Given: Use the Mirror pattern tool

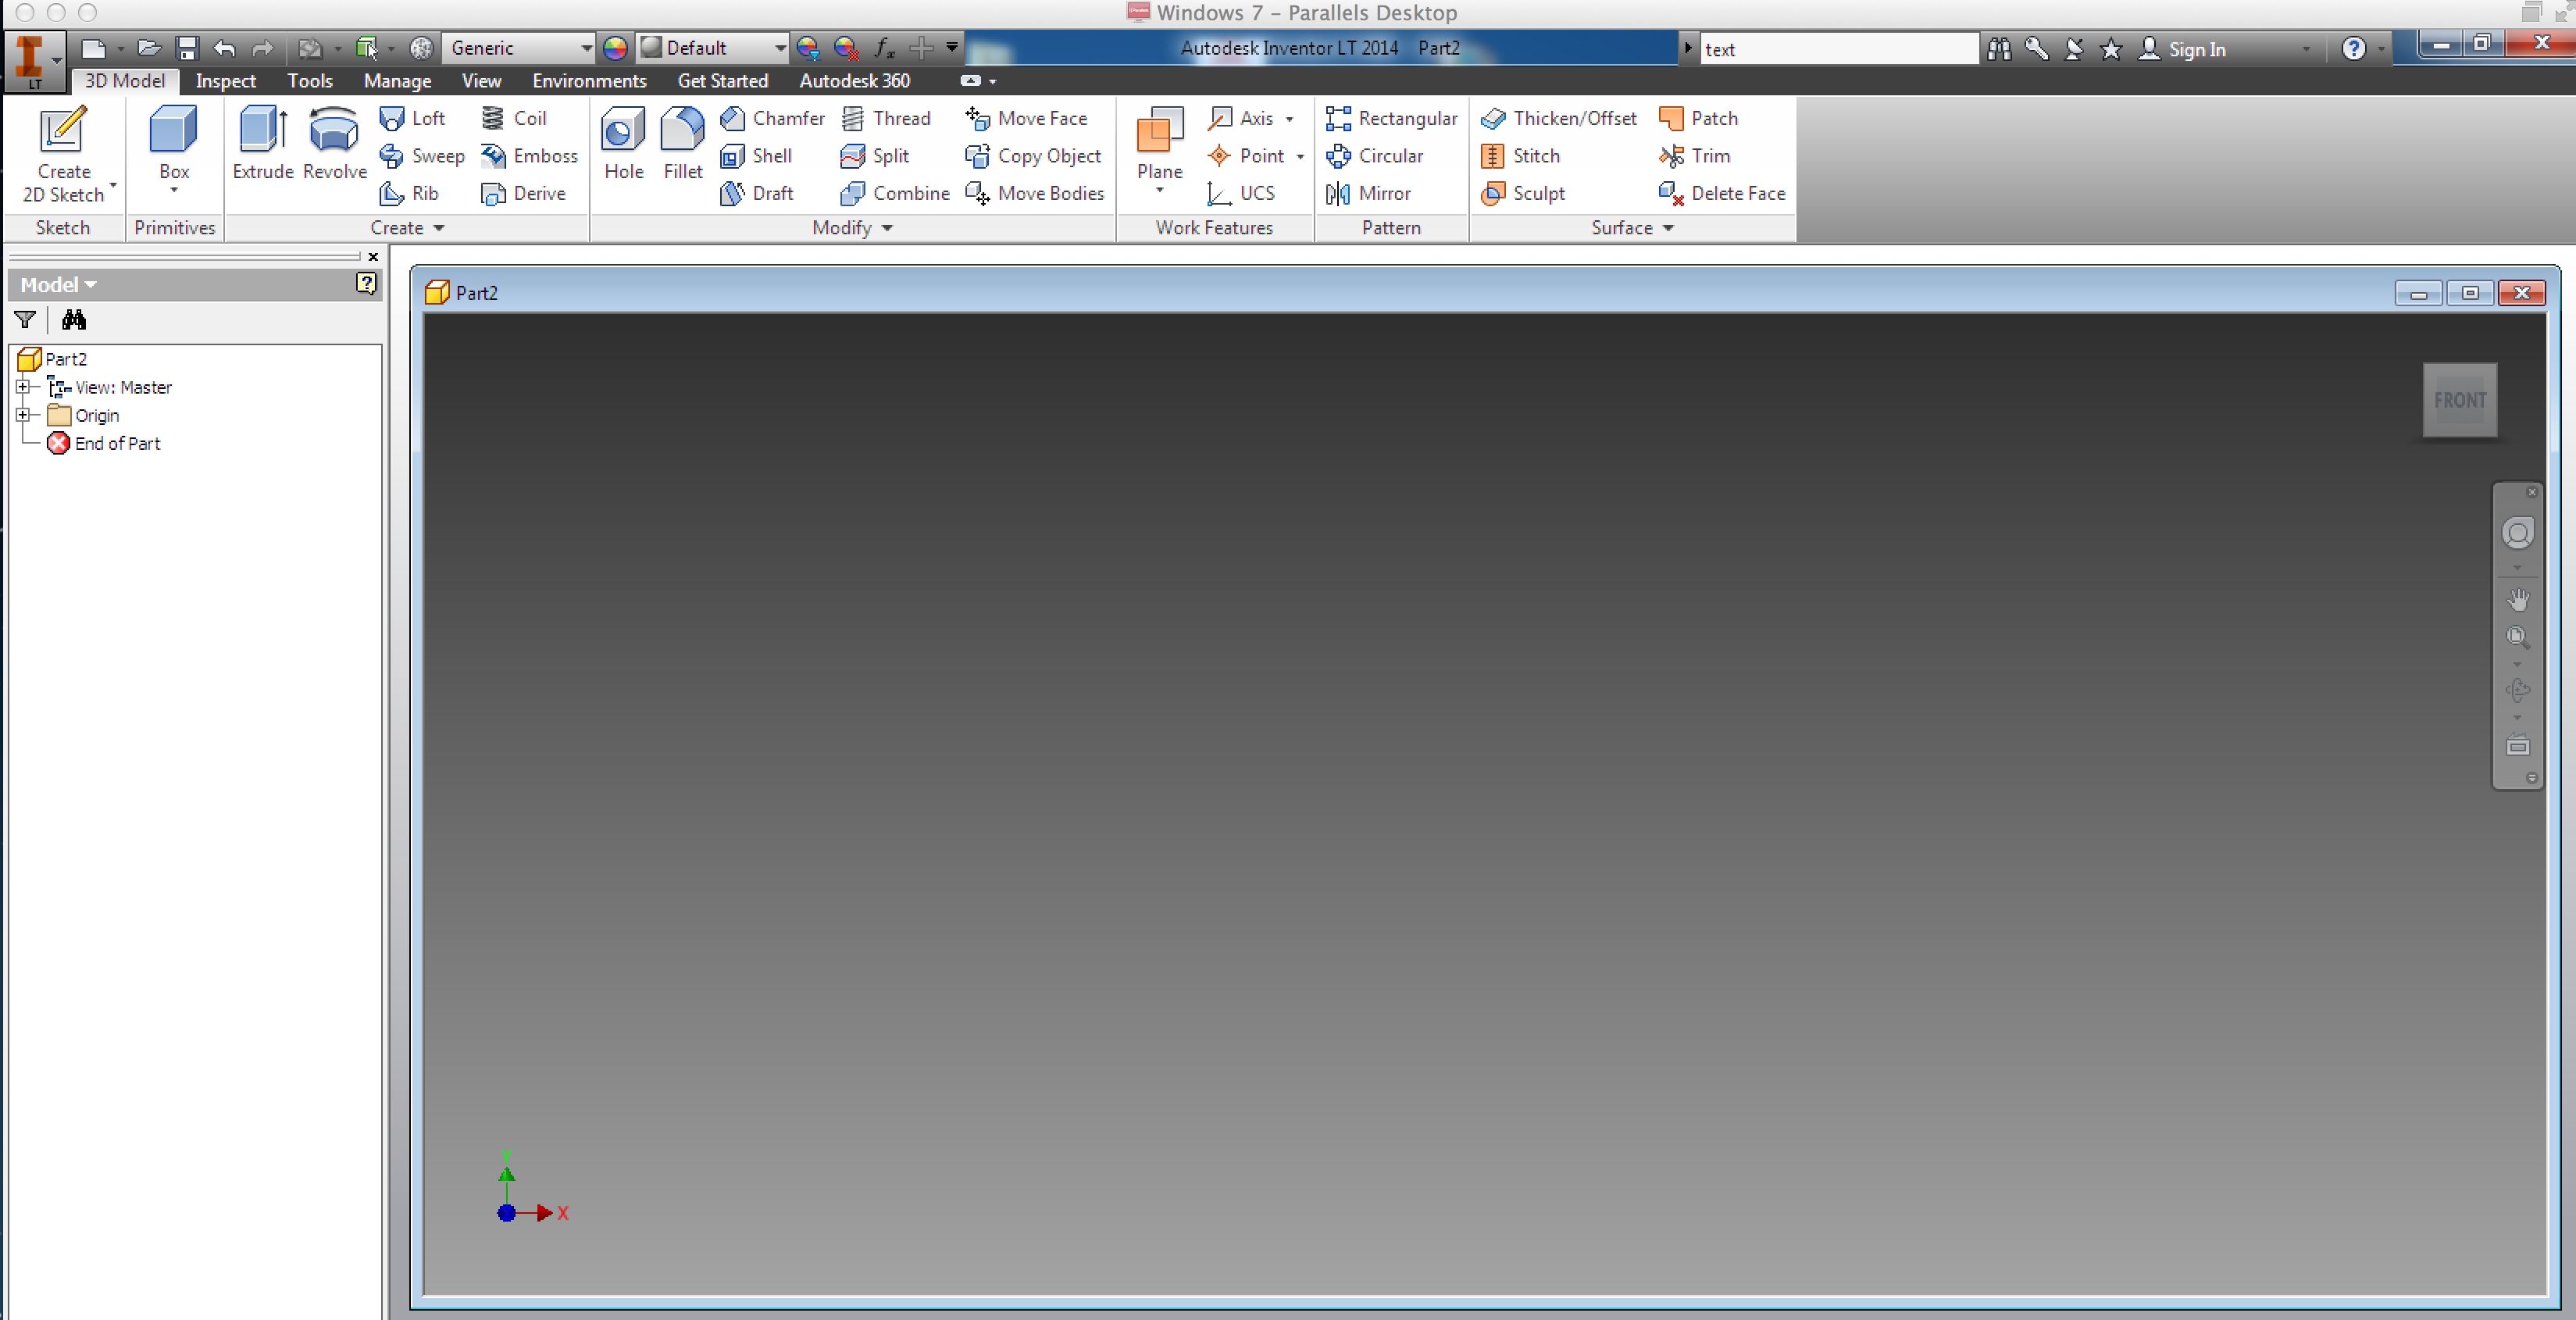Looking at the screenshot, I should [x=1368, y=193].
